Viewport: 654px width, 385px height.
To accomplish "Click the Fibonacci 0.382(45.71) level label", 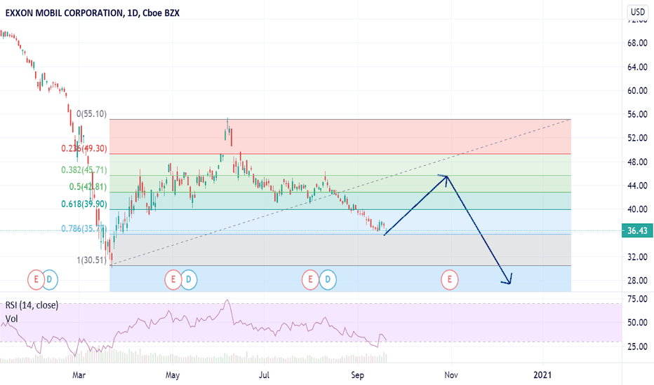I will (84, 170).
